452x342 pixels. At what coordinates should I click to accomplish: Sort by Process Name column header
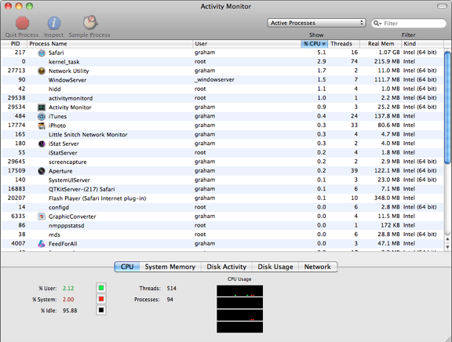[110, 44]
